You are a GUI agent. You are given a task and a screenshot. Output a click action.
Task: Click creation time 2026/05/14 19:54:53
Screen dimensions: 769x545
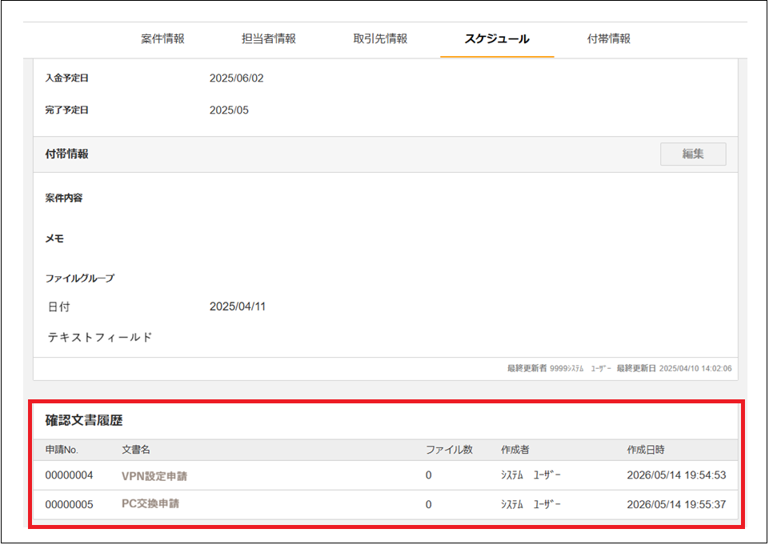[x=676, y=475]
